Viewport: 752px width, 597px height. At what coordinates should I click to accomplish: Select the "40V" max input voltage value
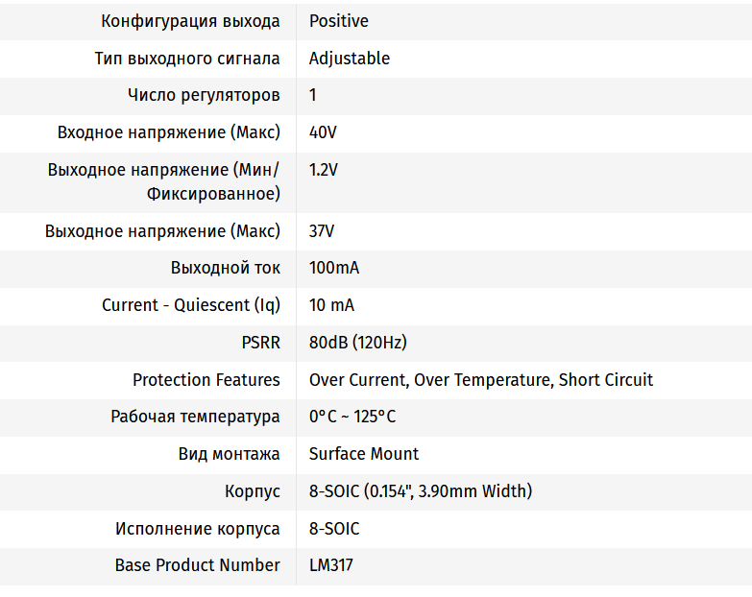(323, 132)
